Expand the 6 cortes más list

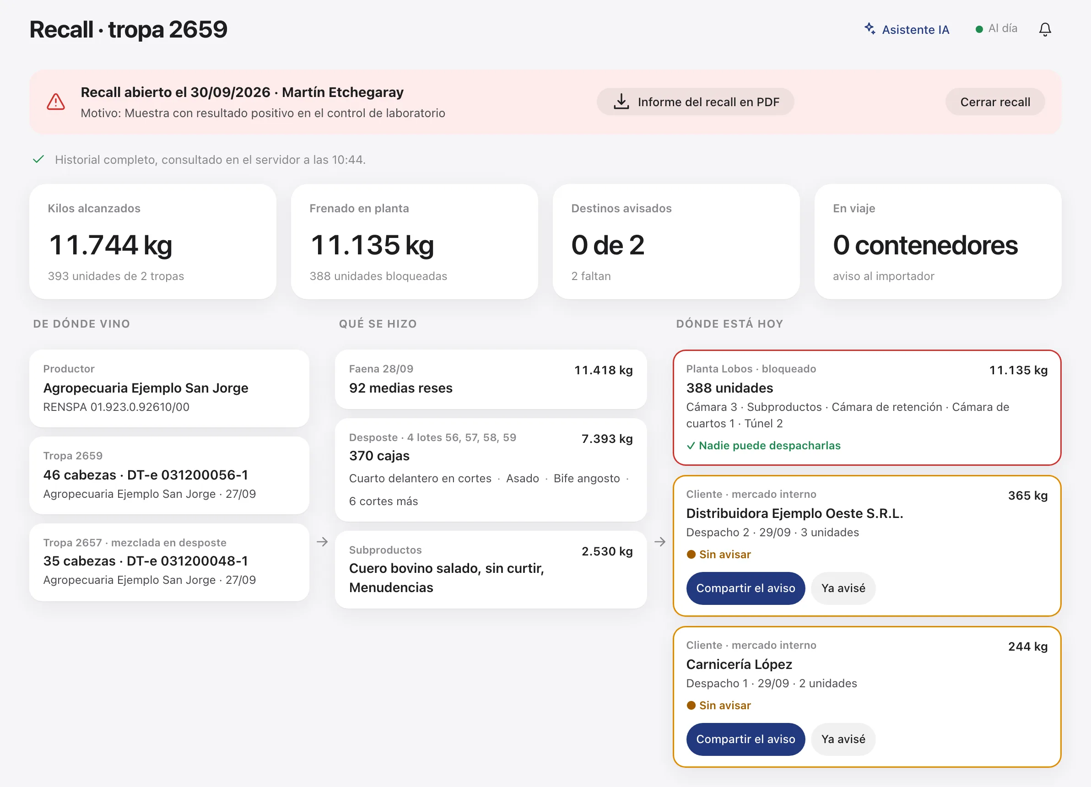(x=383, y=501)
